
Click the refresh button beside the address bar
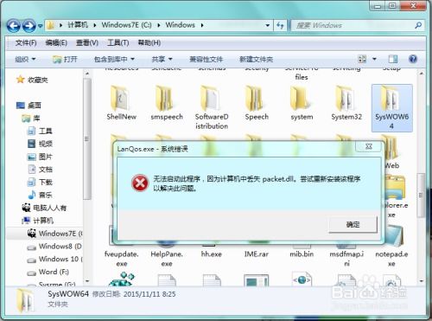coord(280,25)
